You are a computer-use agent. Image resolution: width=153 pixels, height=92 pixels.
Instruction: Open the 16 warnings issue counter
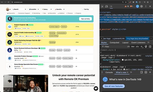[127, 6]
